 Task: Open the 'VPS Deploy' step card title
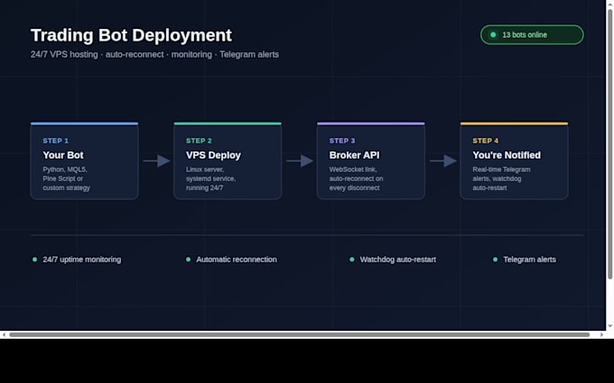pyautogui.click(x=213, y=155)
